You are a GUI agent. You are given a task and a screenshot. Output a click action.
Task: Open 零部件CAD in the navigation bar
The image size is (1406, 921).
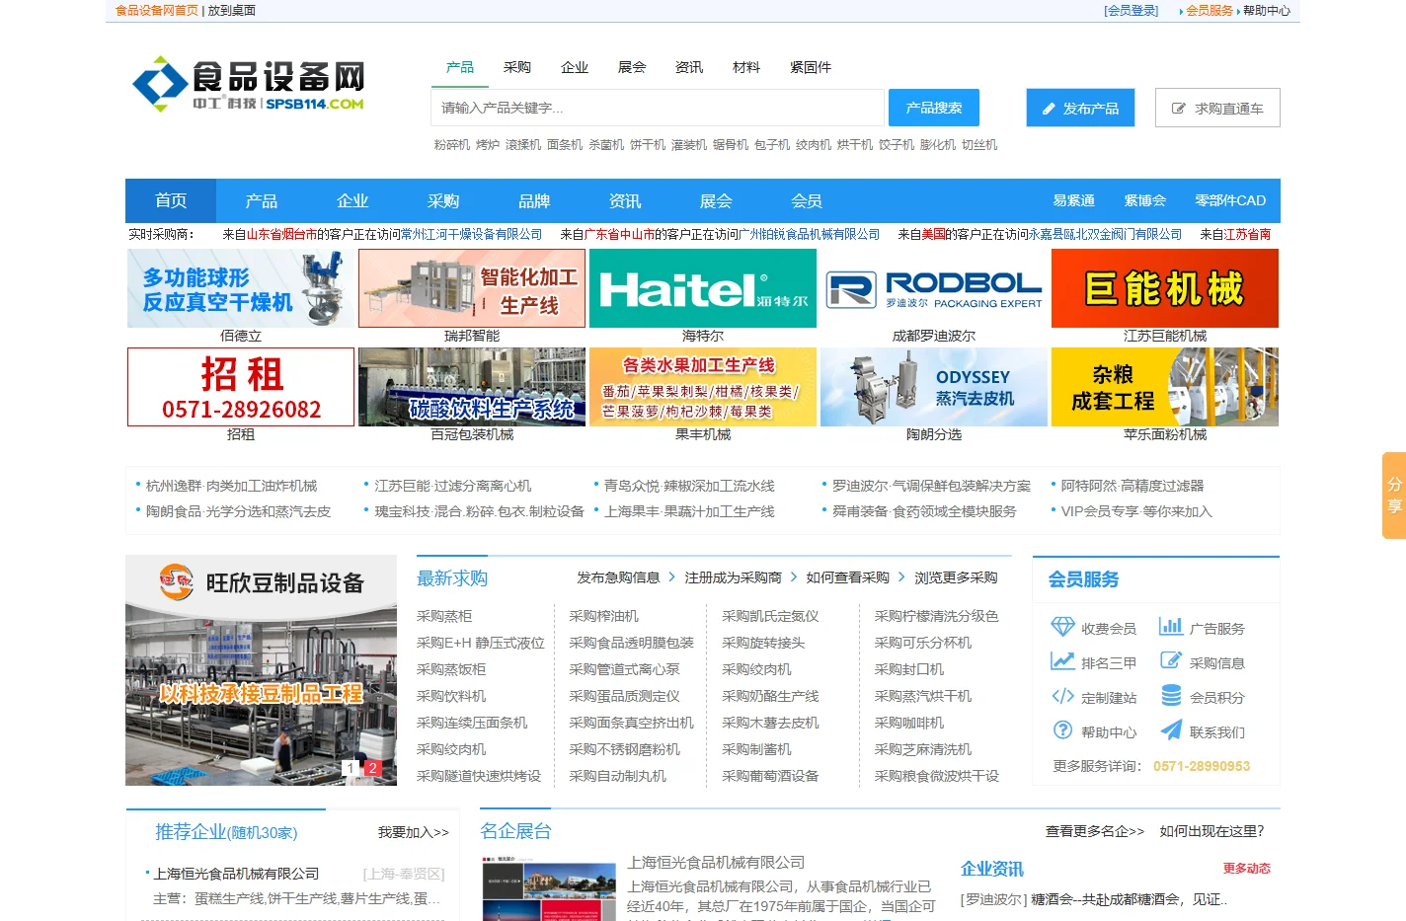coord(1230,200)
